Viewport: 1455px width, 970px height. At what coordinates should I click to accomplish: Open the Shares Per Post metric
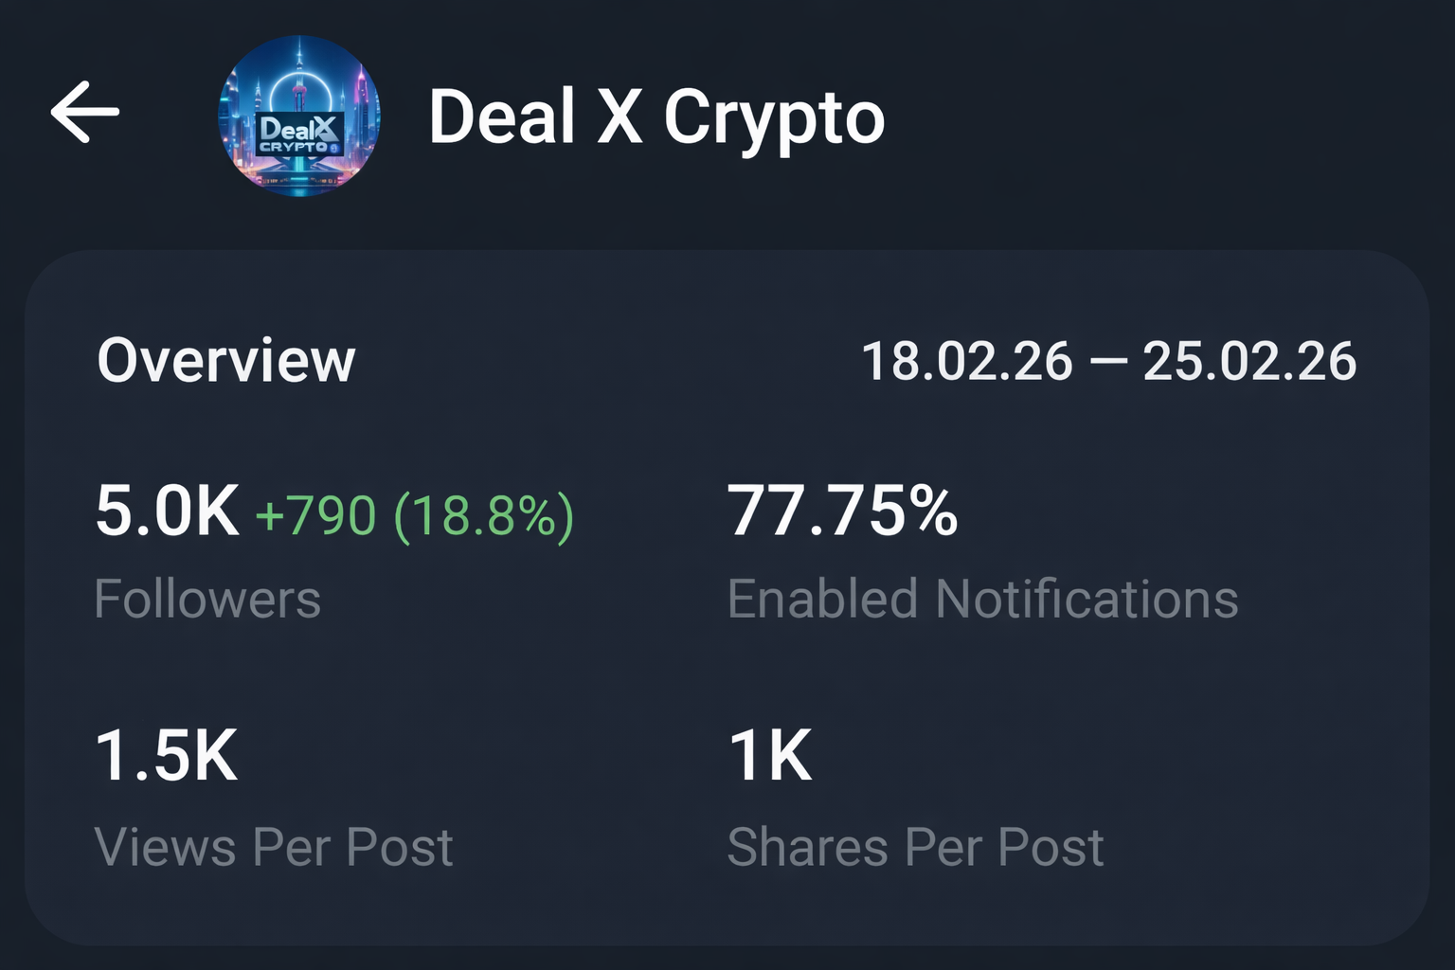tap(915, 848)
